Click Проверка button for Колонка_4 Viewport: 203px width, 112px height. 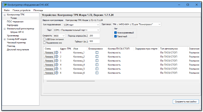pyautogui.click(x=49, y=65)
